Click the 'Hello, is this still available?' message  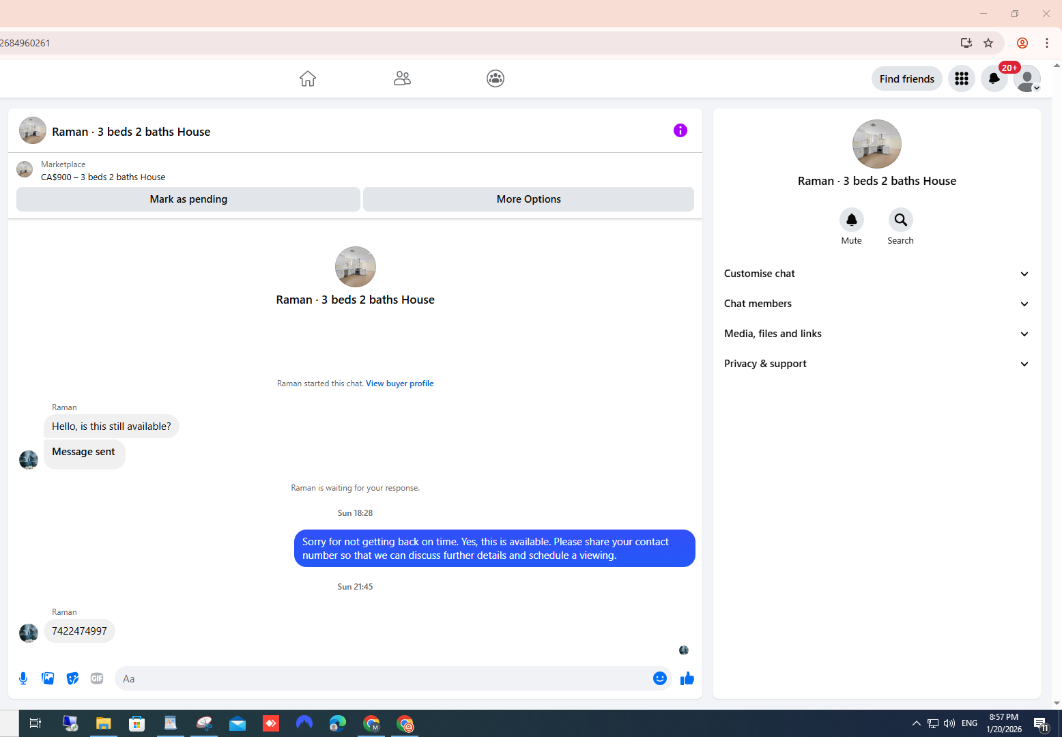pyautogui.click(x=111, y=427)
